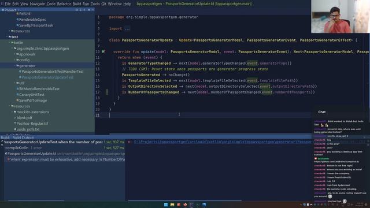Open the browser icon in the taskbar

tap(185, 205)
